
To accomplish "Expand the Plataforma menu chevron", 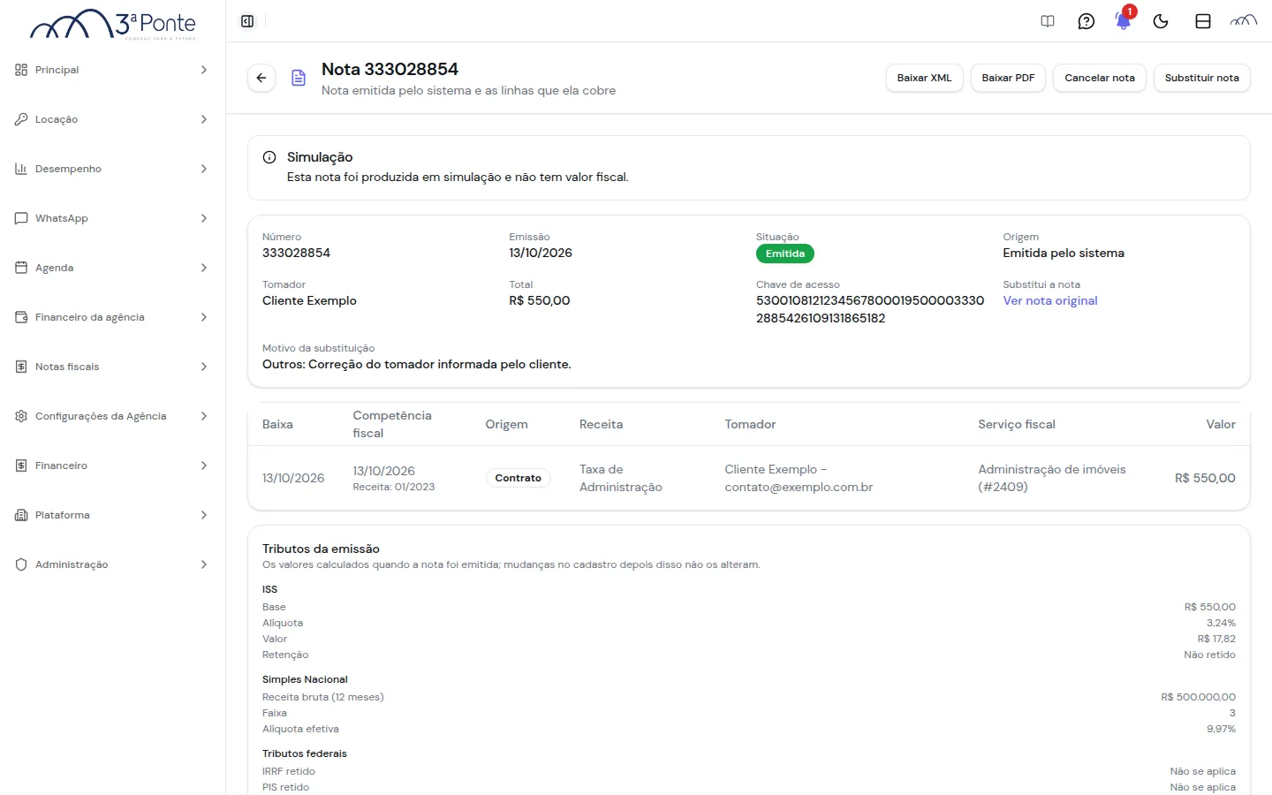I will [x=204, y=515].
